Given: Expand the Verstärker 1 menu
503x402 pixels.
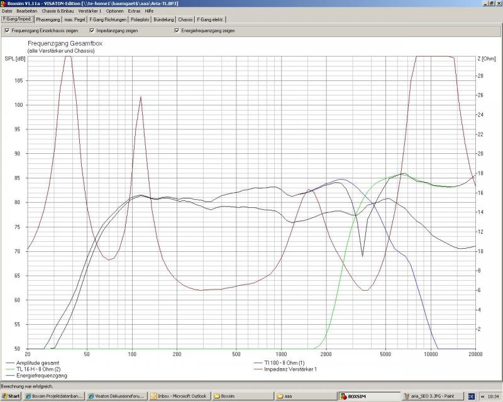Looking at the screenshot, I should pyautogui.click(x=90, y=11).
